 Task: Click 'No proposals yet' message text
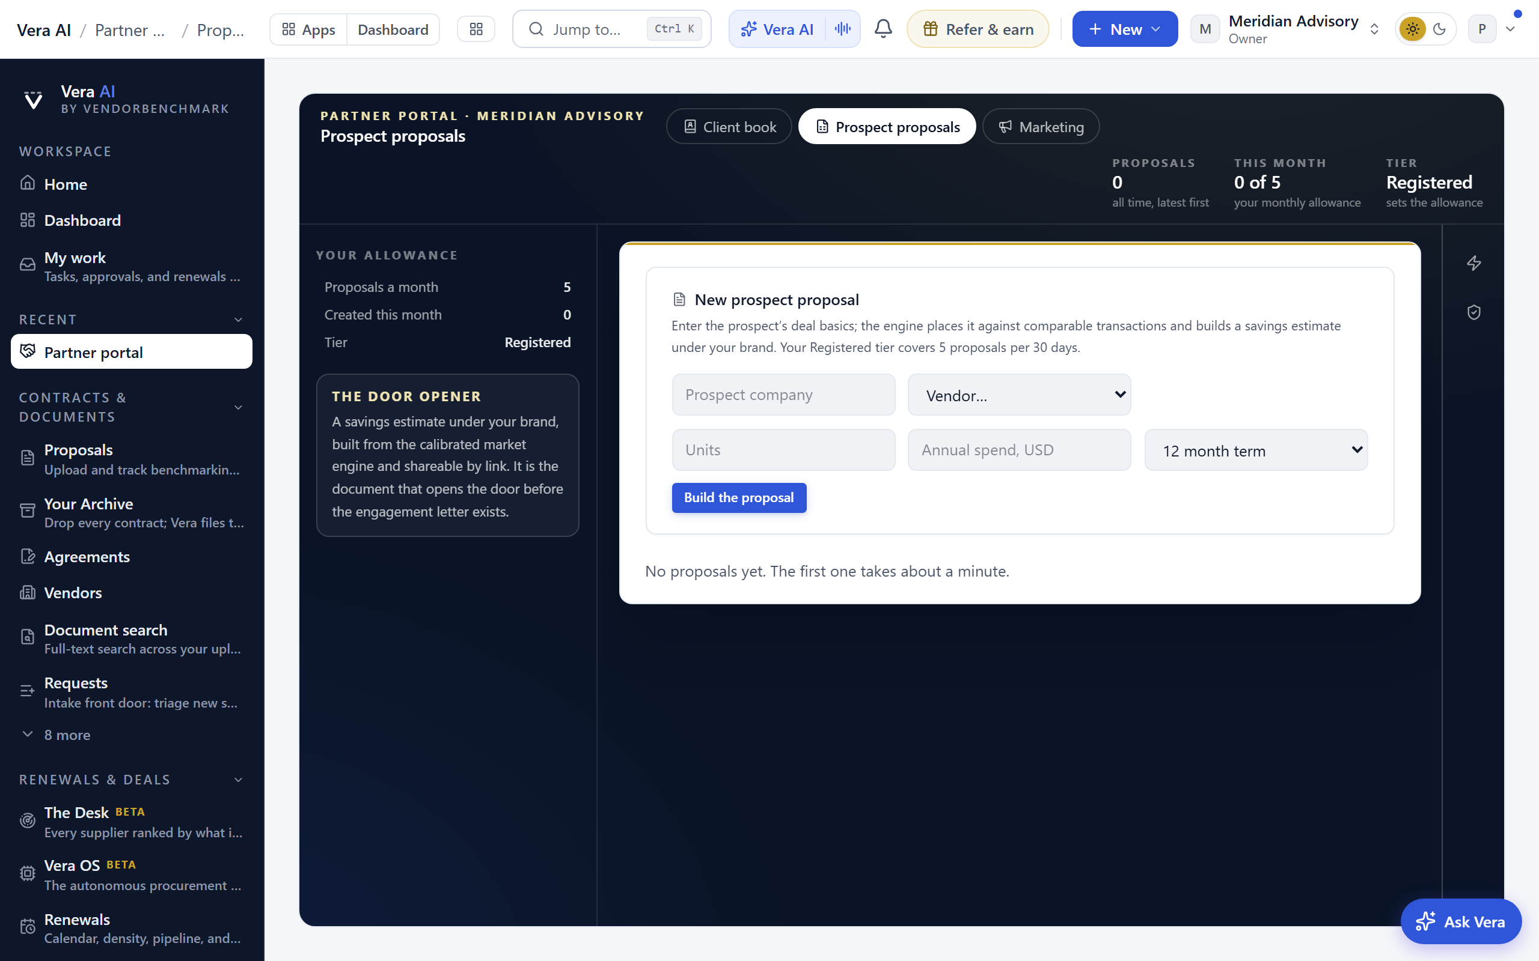pyautogui.click(x=827, y=571)
